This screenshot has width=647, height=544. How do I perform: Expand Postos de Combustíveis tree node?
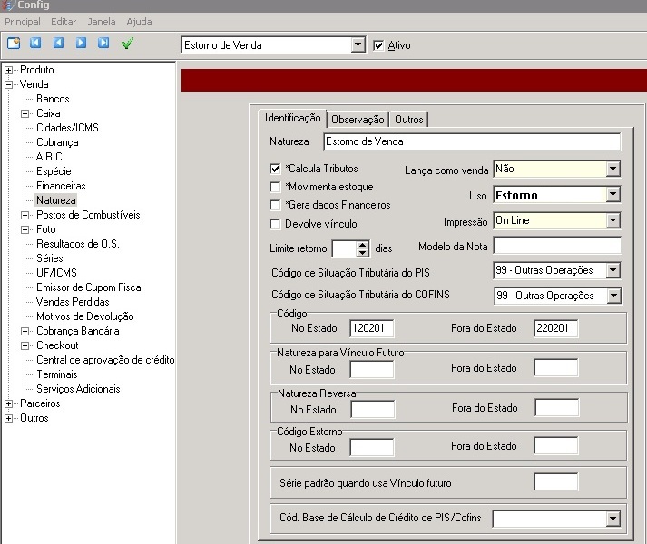[x=25, y=215]
